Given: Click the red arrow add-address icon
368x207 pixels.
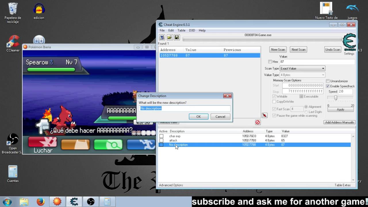Looking at the screenshot, I should click(x=264, y=115).
